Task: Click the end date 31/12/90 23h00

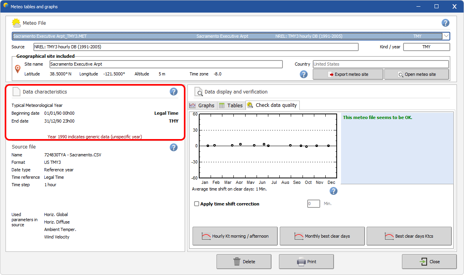Action: click(59, 121)
